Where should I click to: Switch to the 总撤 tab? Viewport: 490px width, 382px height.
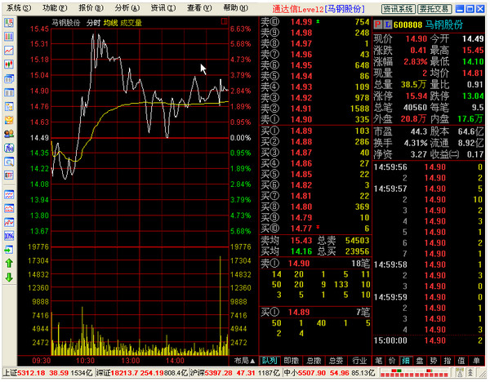314,361
